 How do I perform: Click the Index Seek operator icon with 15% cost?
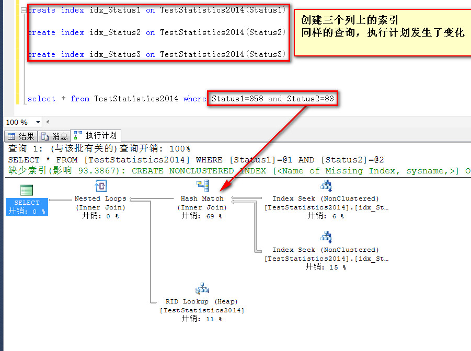coord(326,237)
